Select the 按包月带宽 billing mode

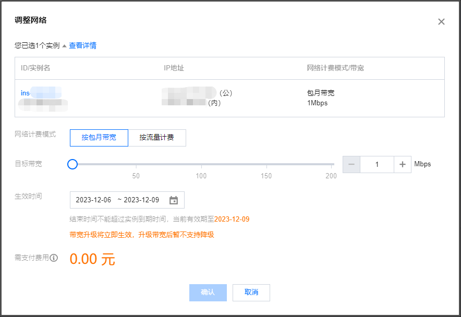99,138
